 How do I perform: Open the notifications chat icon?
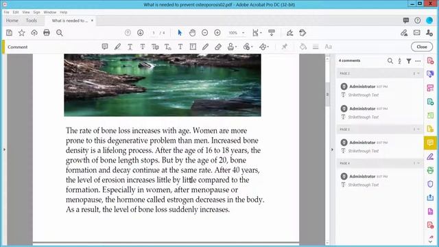(x=405, y=20)
